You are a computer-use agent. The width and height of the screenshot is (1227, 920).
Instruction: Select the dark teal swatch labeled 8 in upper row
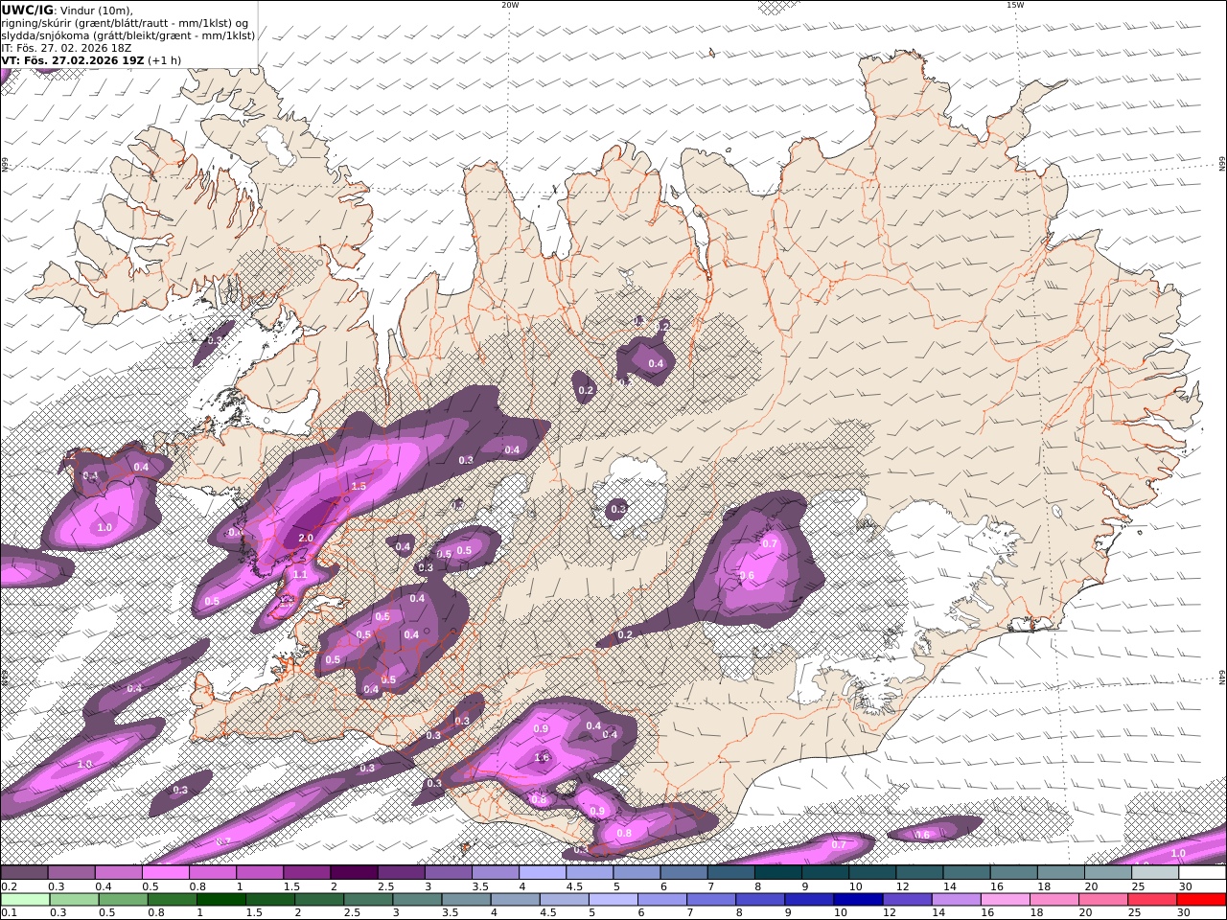click(778, 873)
